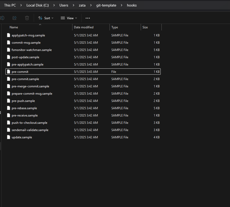This screenshot has height=207, width=230.
Task: Click the pre-merge-commit.sample file icon
Action: tap(9, 86)
